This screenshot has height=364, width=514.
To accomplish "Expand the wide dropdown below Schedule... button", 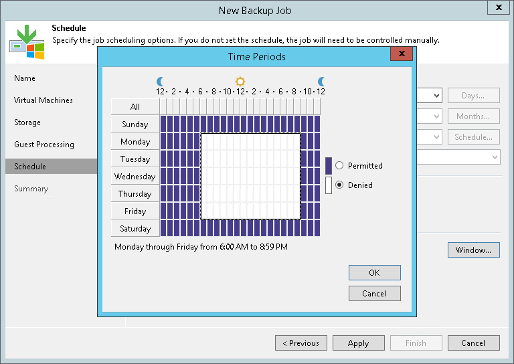I will pyautogui.click(x=495, y=157).
